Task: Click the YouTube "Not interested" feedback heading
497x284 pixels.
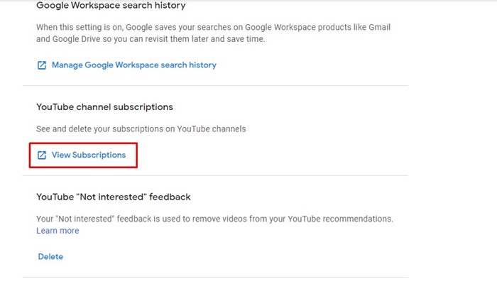Action: pyautogui.click(x=114, y=197)
